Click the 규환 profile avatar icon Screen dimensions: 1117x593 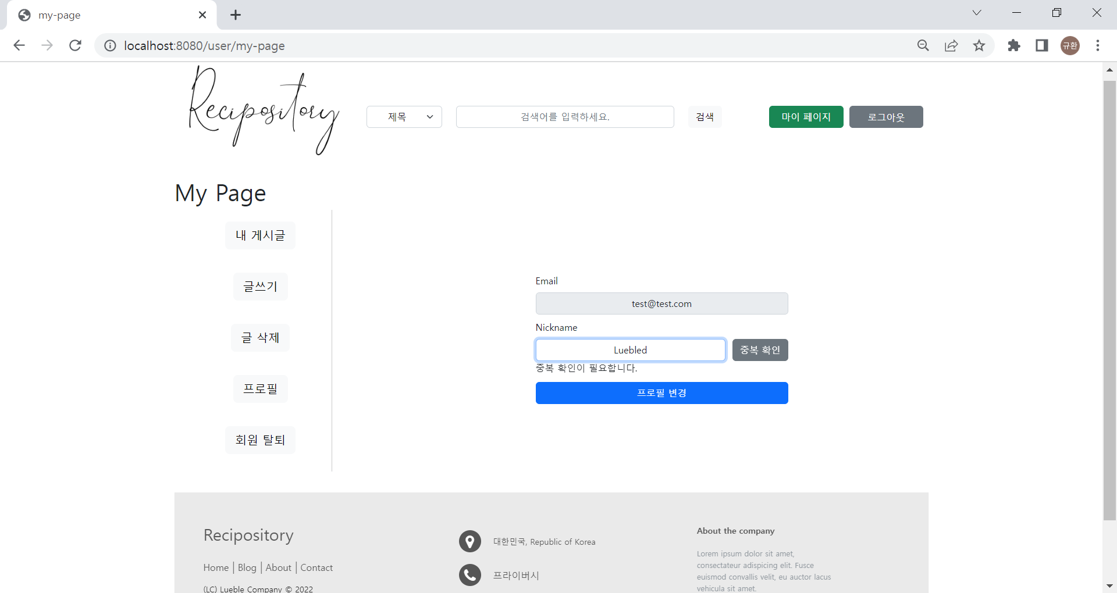[x=1070, y=45]
